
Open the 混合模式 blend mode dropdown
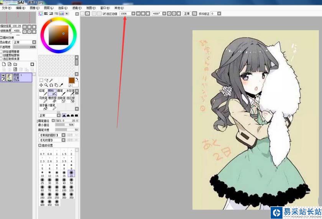coord(34,42)
